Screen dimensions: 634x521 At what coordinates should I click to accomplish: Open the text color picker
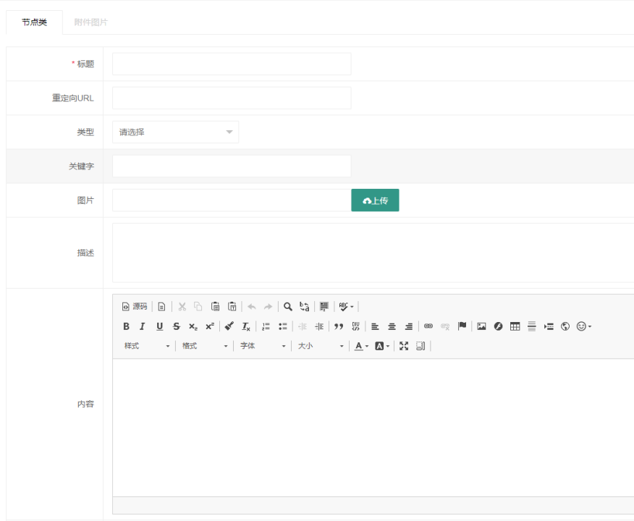tap(360, 346)
